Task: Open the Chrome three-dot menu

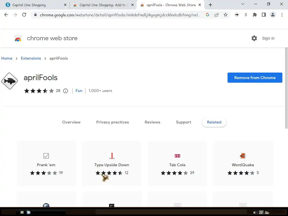Action: click(x=282, y=15)
